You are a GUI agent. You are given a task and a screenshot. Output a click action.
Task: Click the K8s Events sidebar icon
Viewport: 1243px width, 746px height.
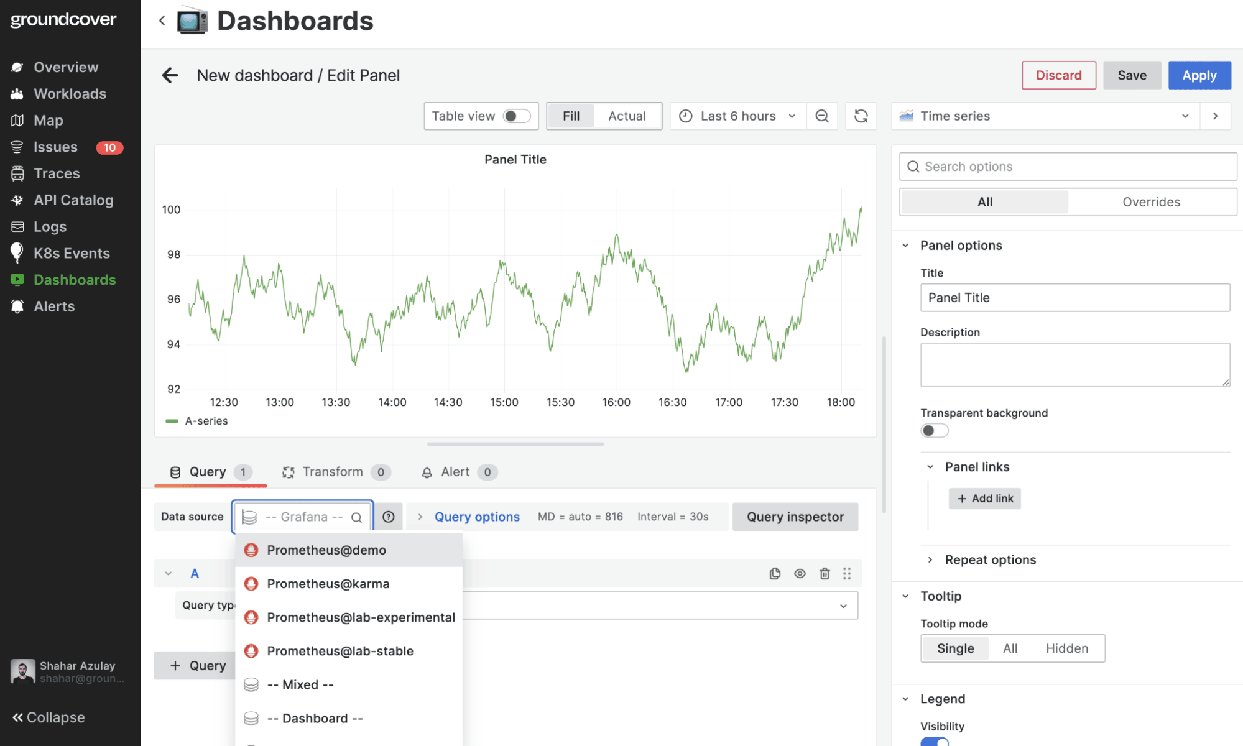tap(17, 253)
